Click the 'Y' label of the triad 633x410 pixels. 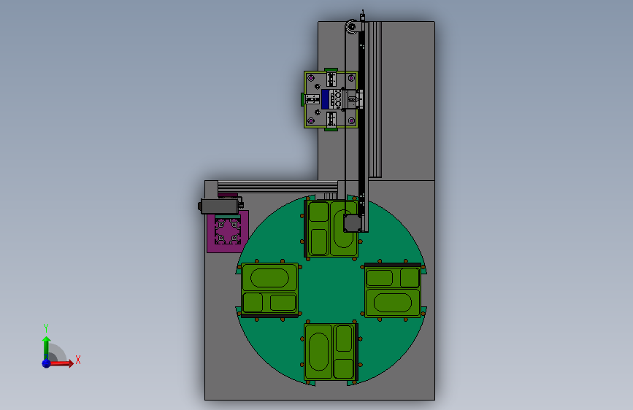46,328
